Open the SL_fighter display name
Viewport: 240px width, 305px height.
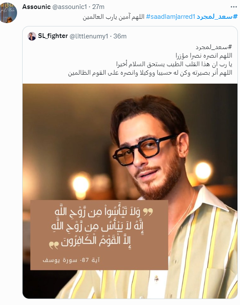tap(53, 36)
